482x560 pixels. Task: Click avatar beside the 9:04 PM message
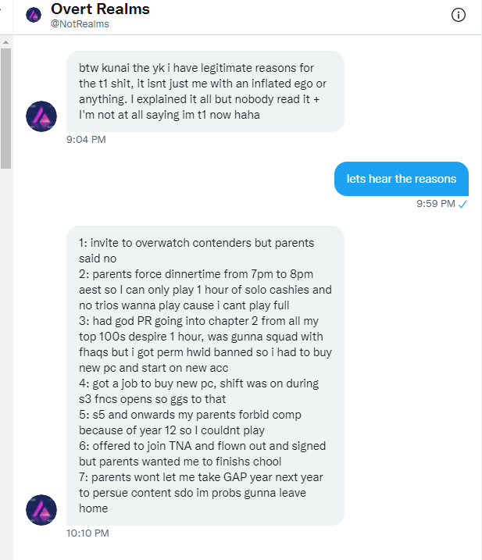point(41,116)
